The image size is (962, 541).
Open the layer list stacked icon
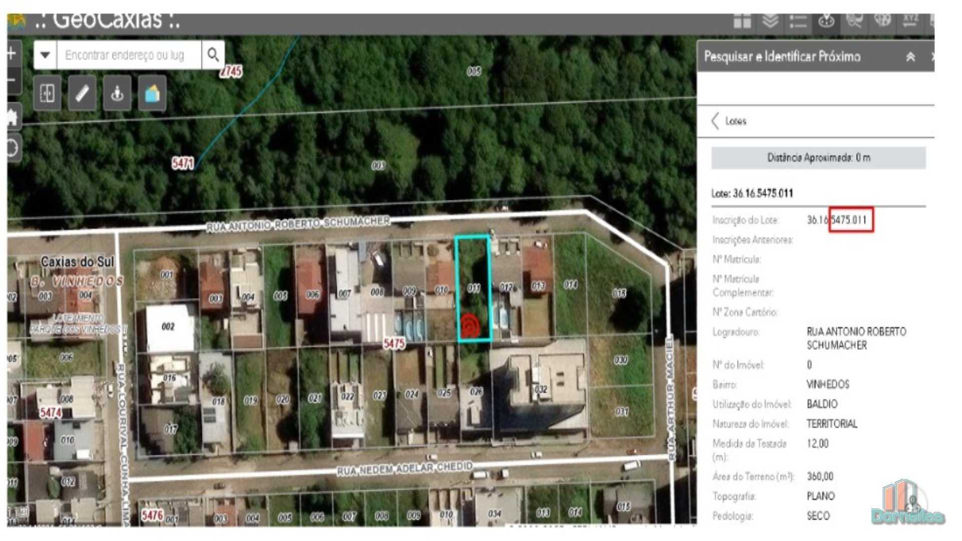(x=770, y=21)
